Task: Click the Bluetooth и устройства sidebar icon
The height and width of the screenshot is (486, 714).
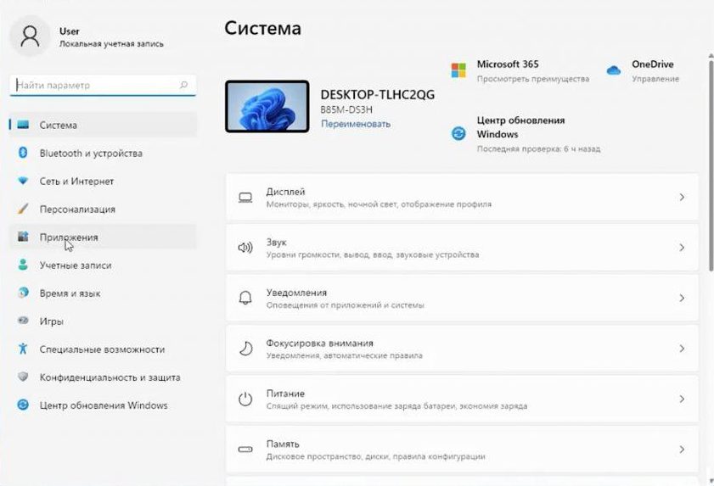Action: (x=23, y=153)
